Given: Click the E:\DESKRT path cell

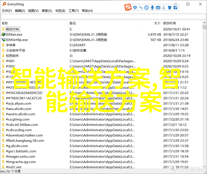Looking at the screenshot, I should (78, 45).
